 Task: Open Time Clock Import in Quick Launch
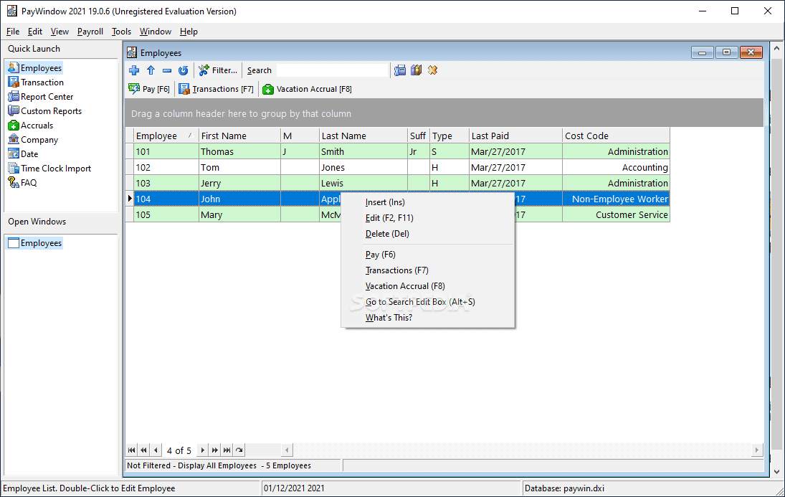click(x=49, y=169)
